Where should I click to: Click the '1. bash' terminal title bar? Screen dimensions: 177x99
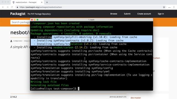click(x=91, y=20)
